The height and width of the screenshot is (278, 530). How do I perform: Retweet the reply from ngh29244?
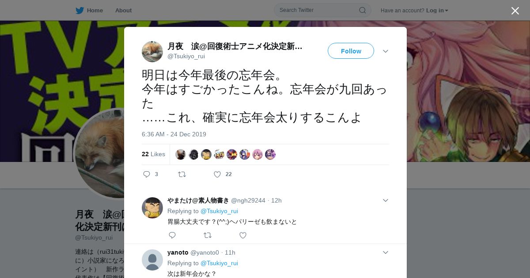point(208,235)
